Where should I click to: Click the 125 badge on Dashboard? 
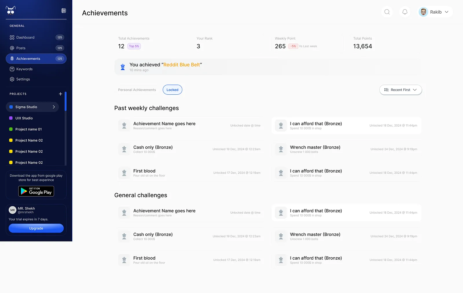point(60,37)
